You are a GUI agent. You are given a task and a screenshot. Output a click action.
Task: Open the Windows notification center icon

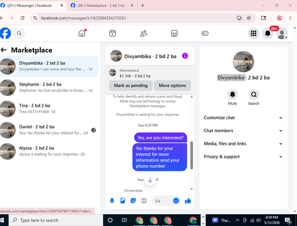(287, 220)
